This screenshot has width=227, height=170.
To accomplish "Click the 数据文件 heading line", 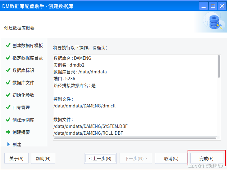I will [63, 120].
